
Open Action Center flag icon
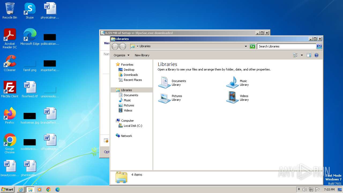coord(318,190)
